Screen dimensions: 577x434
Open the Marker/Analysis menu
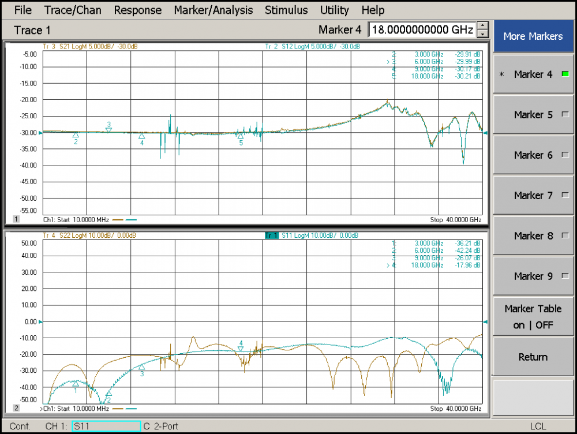coord(213,10)
